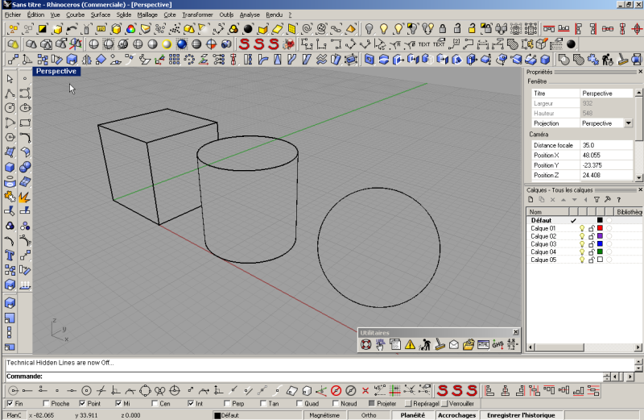Click the envelope icon in Utilitaires
Image resolution: width=644 pixels, height=420 pixels.
(454, 344)
